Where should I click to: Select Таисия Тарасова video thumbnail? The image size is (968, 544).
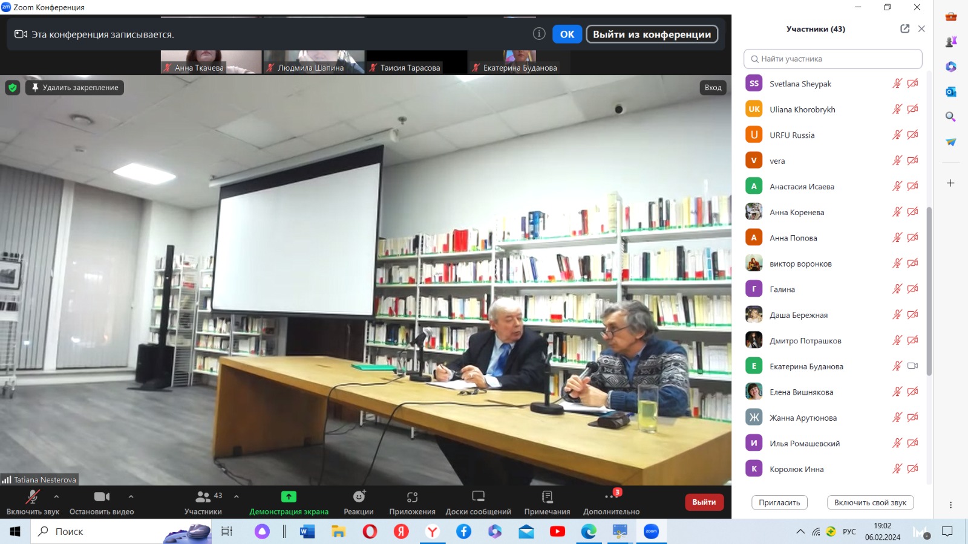416,62
